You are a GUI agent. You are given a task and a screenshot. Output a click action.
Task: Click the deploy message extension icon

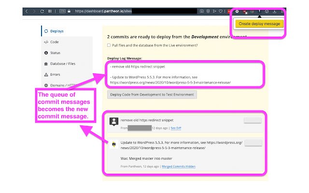click(x=259, y=11)
